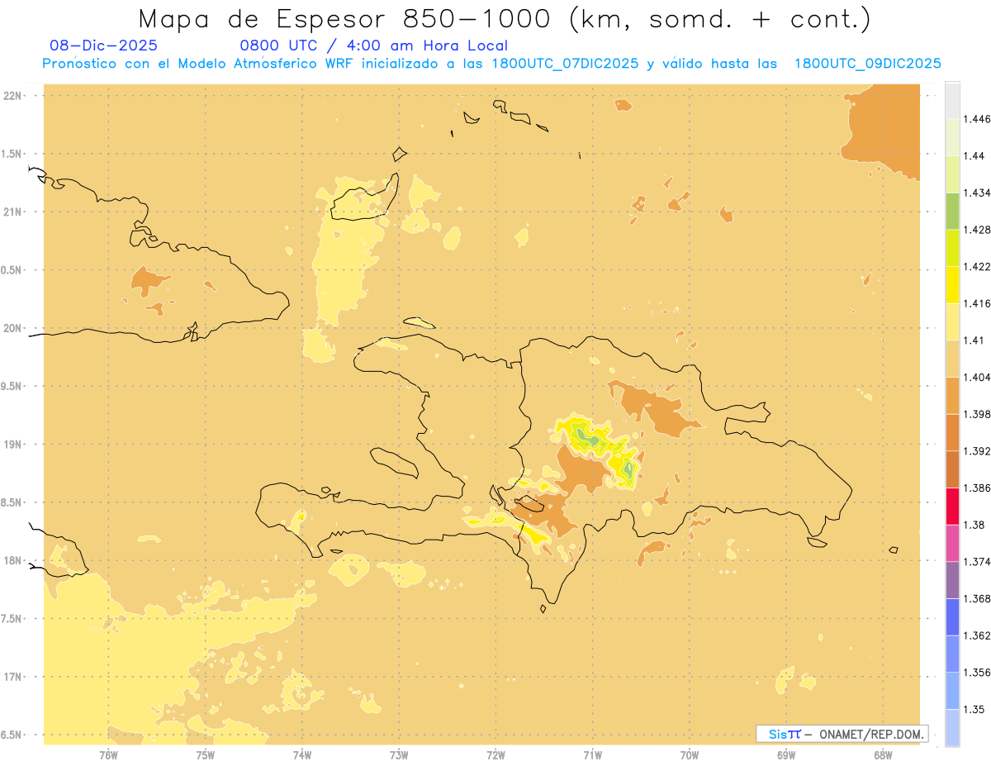Click the colorbar value '1.374'
The width and height of the screenshot is (991, 766).
click(975, 561)
